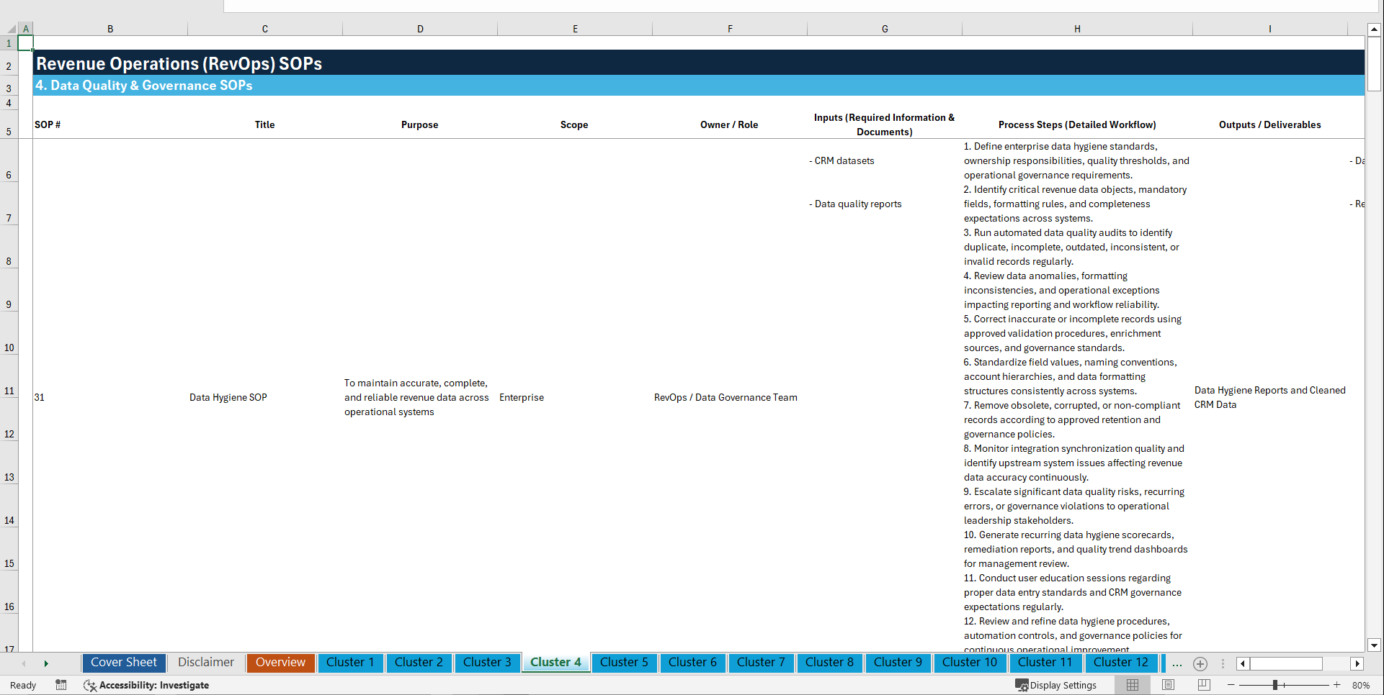Go to the Cluster 8 sheet
This screenshot has height=695, width=1384.
point(829,663)
